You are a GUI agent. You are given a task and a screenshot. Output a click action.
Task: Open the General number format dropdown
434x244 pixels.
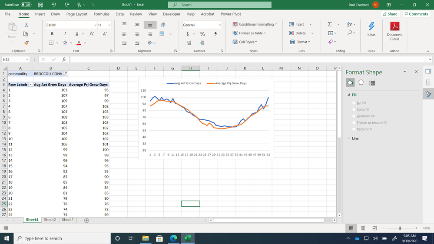coord(220,25)
